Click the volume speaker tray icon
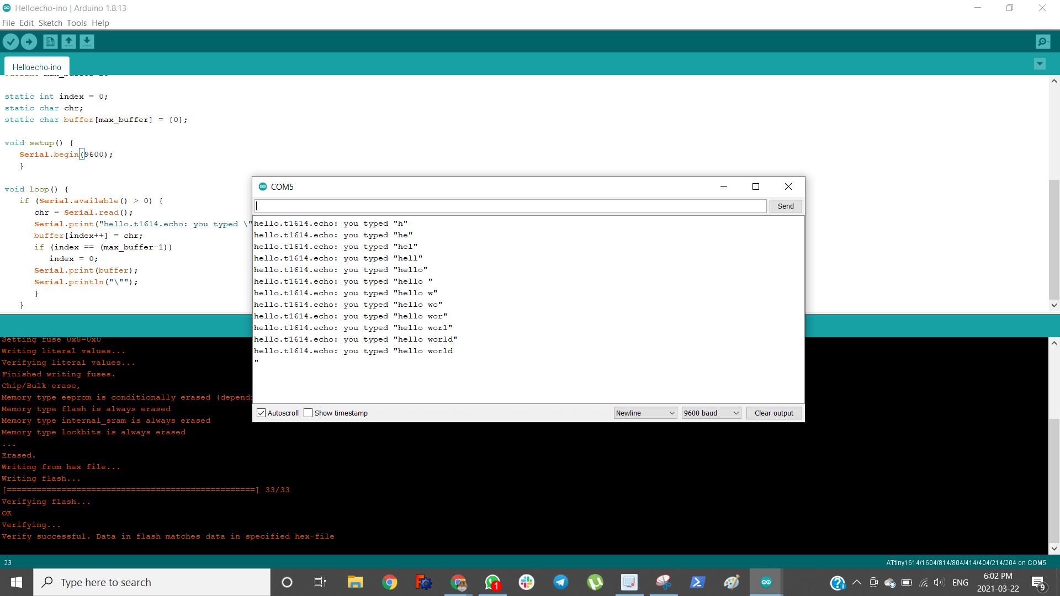 (939, 582)
